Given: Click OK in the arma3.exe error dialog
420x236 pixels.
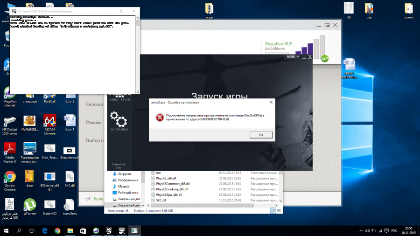Looking at the screenshot, I should pos(261,135).
